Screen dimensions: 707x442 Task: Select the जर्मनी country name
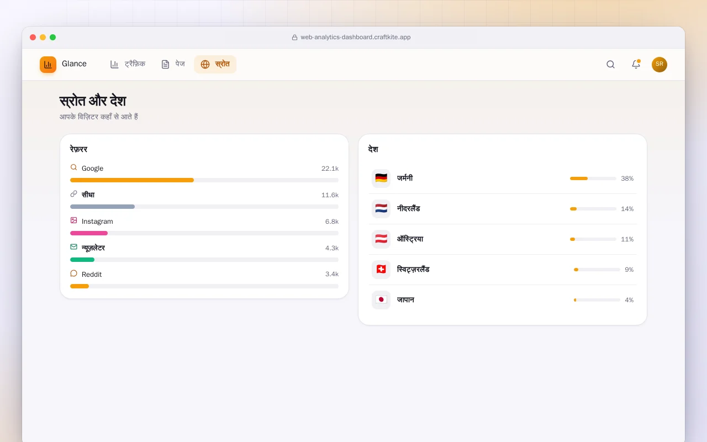pyautogui.click(x=405, y=178)
